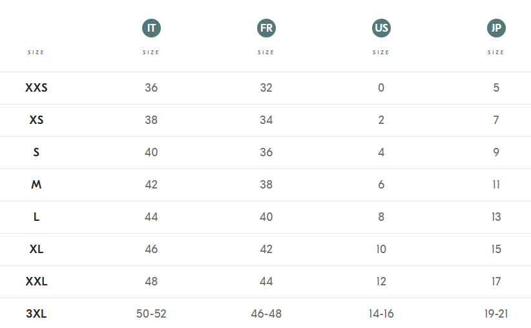Click the FR country badge icon
Image resolution: width=531 pixels, height=328 pixels.
[266, 28]
